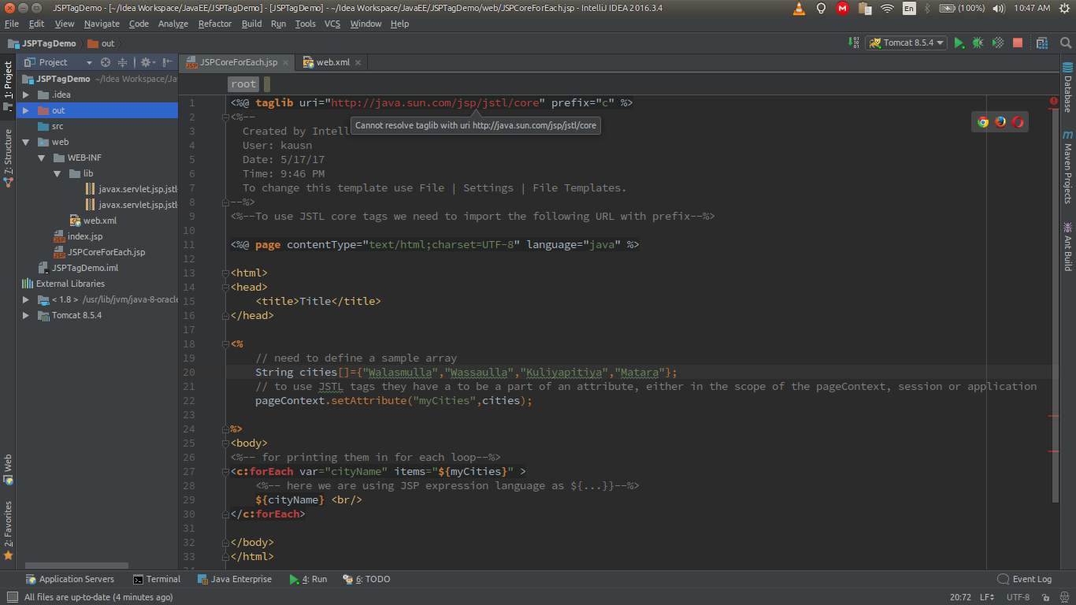Image resolution: width=1076 pixels, height=605 pixels.
Task: Open the Tomcat 8.5.4 run configuration dropdown
Action: [x=906, y=43]
